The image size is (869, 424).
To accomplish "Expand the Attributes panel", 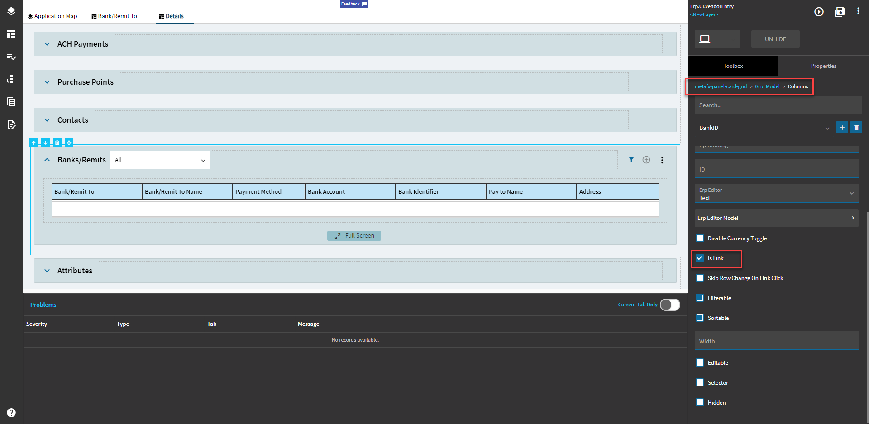I will click(47, 271).
